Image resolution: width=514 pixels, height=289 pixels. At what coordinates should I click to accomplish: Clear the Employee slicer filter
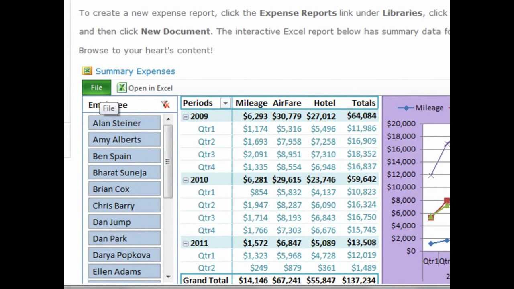tap(165, 105)
